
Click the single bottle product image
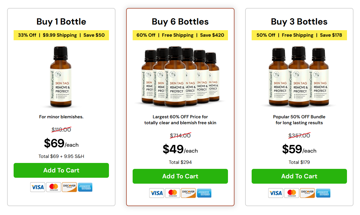pos(61,77)
